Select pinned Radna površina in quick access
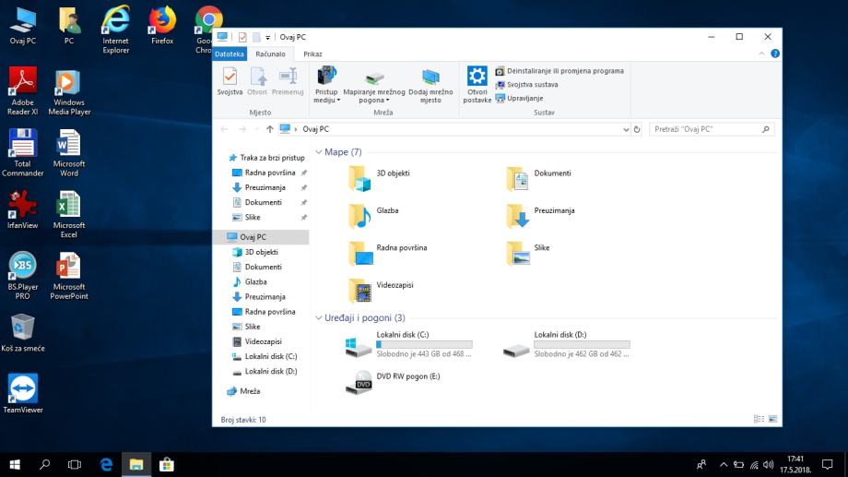The image size is (848, 477). coord(265,173)
